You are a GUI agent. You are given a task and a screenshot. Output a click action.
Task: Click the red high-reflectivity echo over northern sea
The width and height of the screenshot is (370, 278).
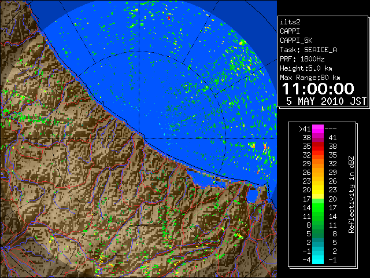click(x=169, y=18)
